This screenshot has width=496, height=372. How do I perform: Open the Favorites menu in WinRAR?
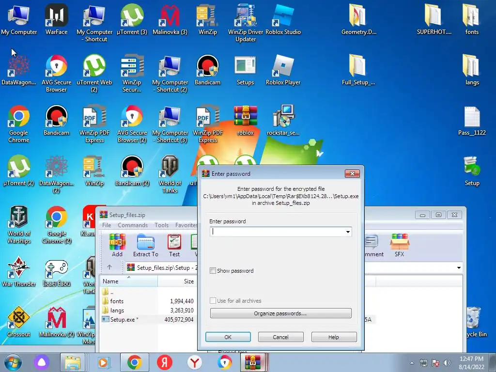186,225
